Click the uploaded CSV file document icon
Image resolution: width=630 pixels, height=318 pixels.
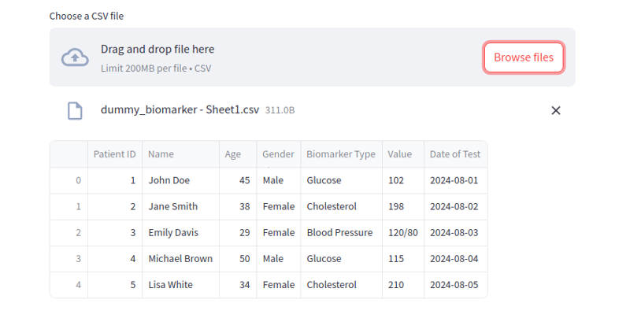click(75, 110)
